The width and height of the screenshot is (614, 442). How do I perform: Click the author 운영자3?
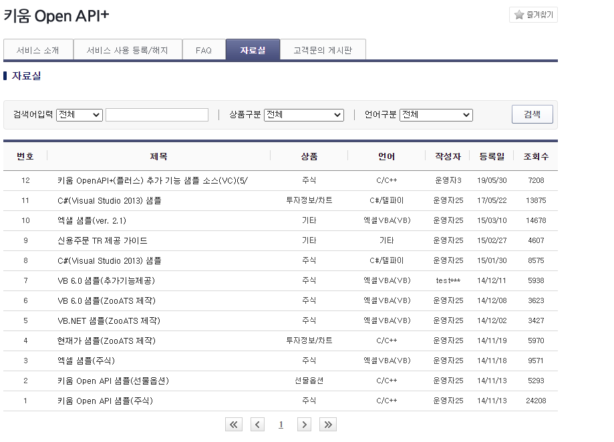tap(448, 181)
